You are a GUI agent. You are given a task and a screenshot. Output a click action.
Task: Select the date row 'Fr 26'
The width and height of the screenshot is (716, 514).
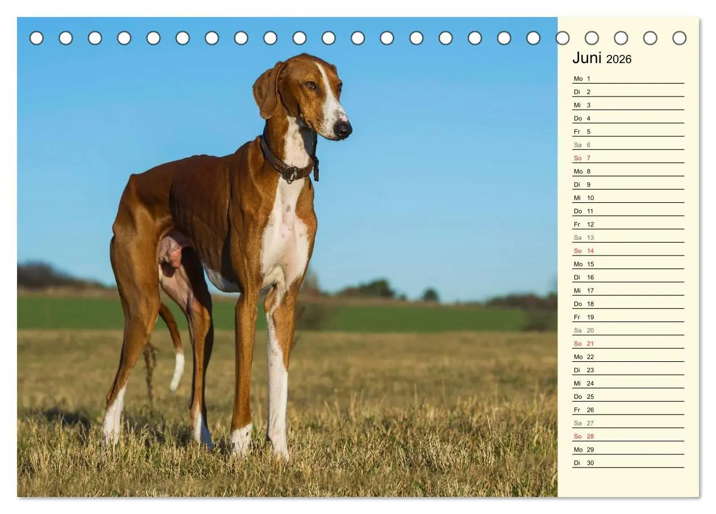coord(628,409)
